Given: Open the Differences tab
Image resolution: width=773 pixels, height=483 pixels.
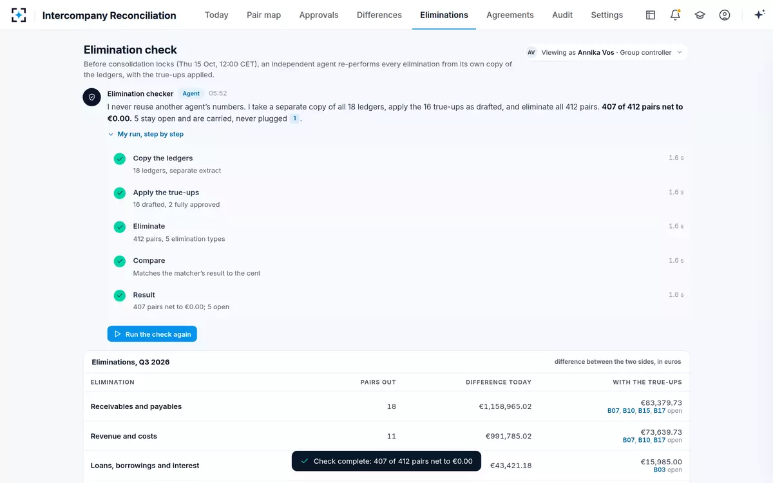Looking at the screenshot, I should click(379, 15).
